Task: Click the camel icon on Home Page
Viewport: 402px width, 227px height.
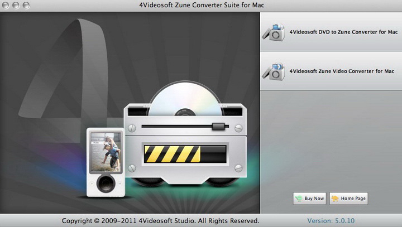Action: [x=335, y=199]
